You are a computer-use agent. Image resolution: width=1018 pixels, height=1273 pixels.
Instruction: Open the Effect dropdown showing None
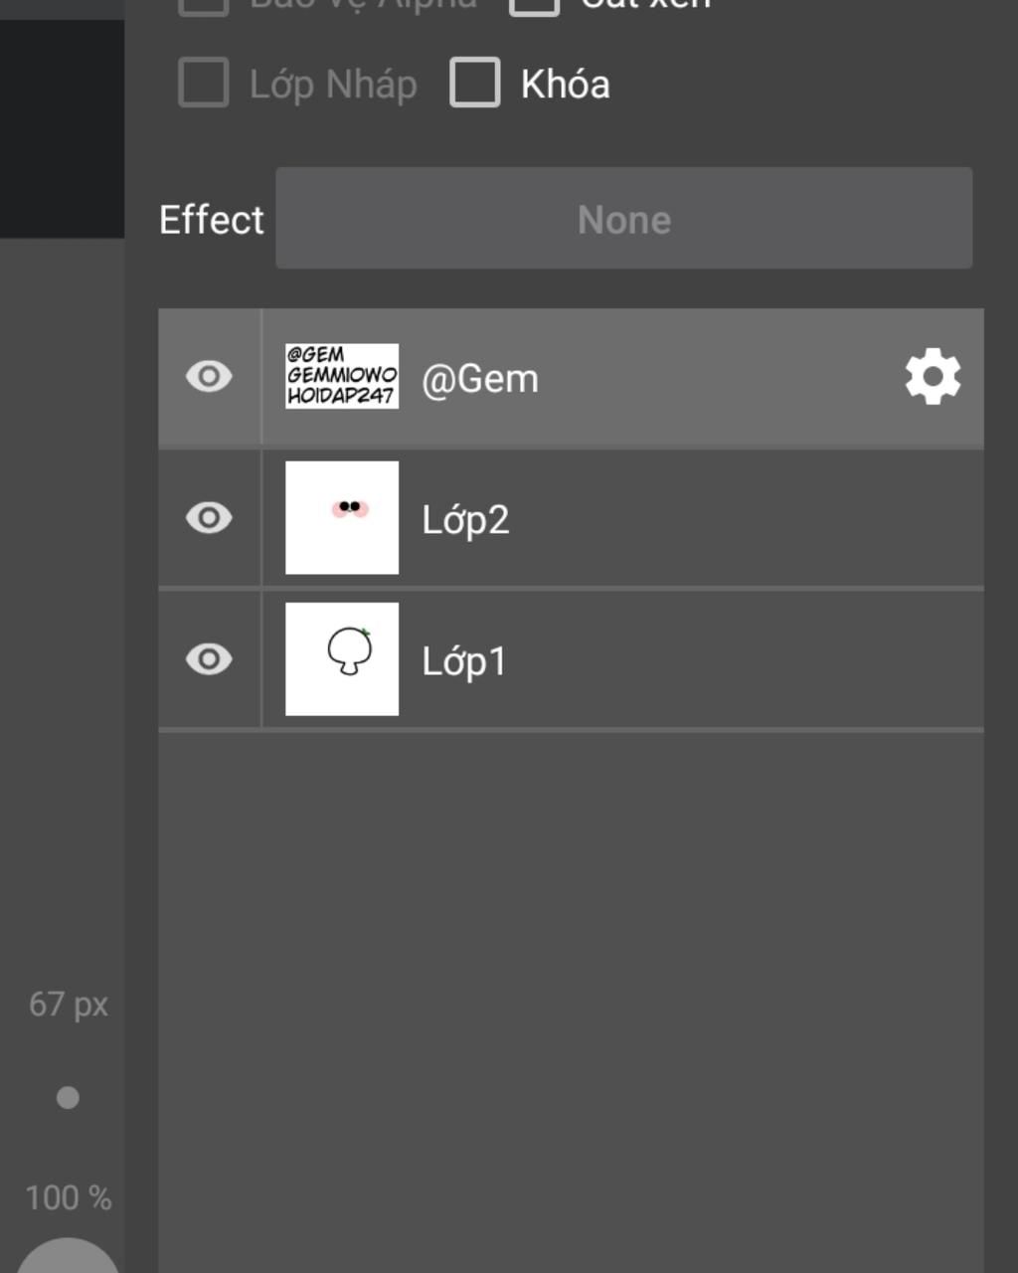click(624, 218)
